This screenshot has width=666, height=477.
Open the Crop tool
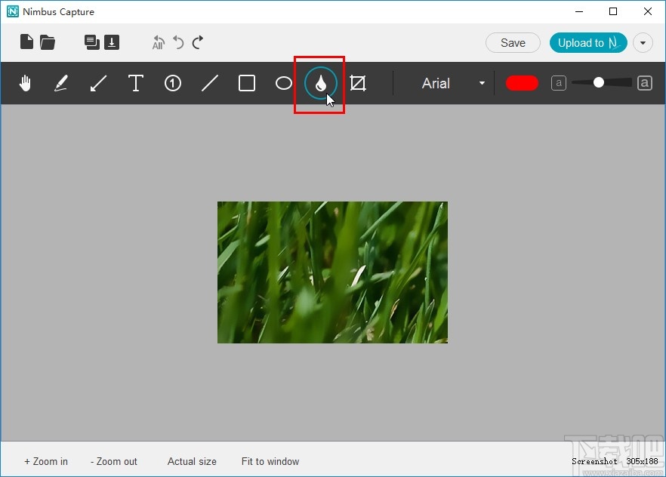(358, 83)
